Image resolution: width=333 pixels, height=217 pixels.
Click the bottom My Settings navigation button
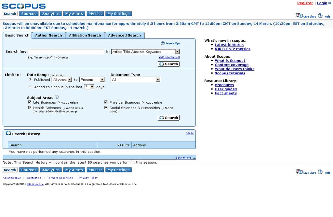coord(118,170)
